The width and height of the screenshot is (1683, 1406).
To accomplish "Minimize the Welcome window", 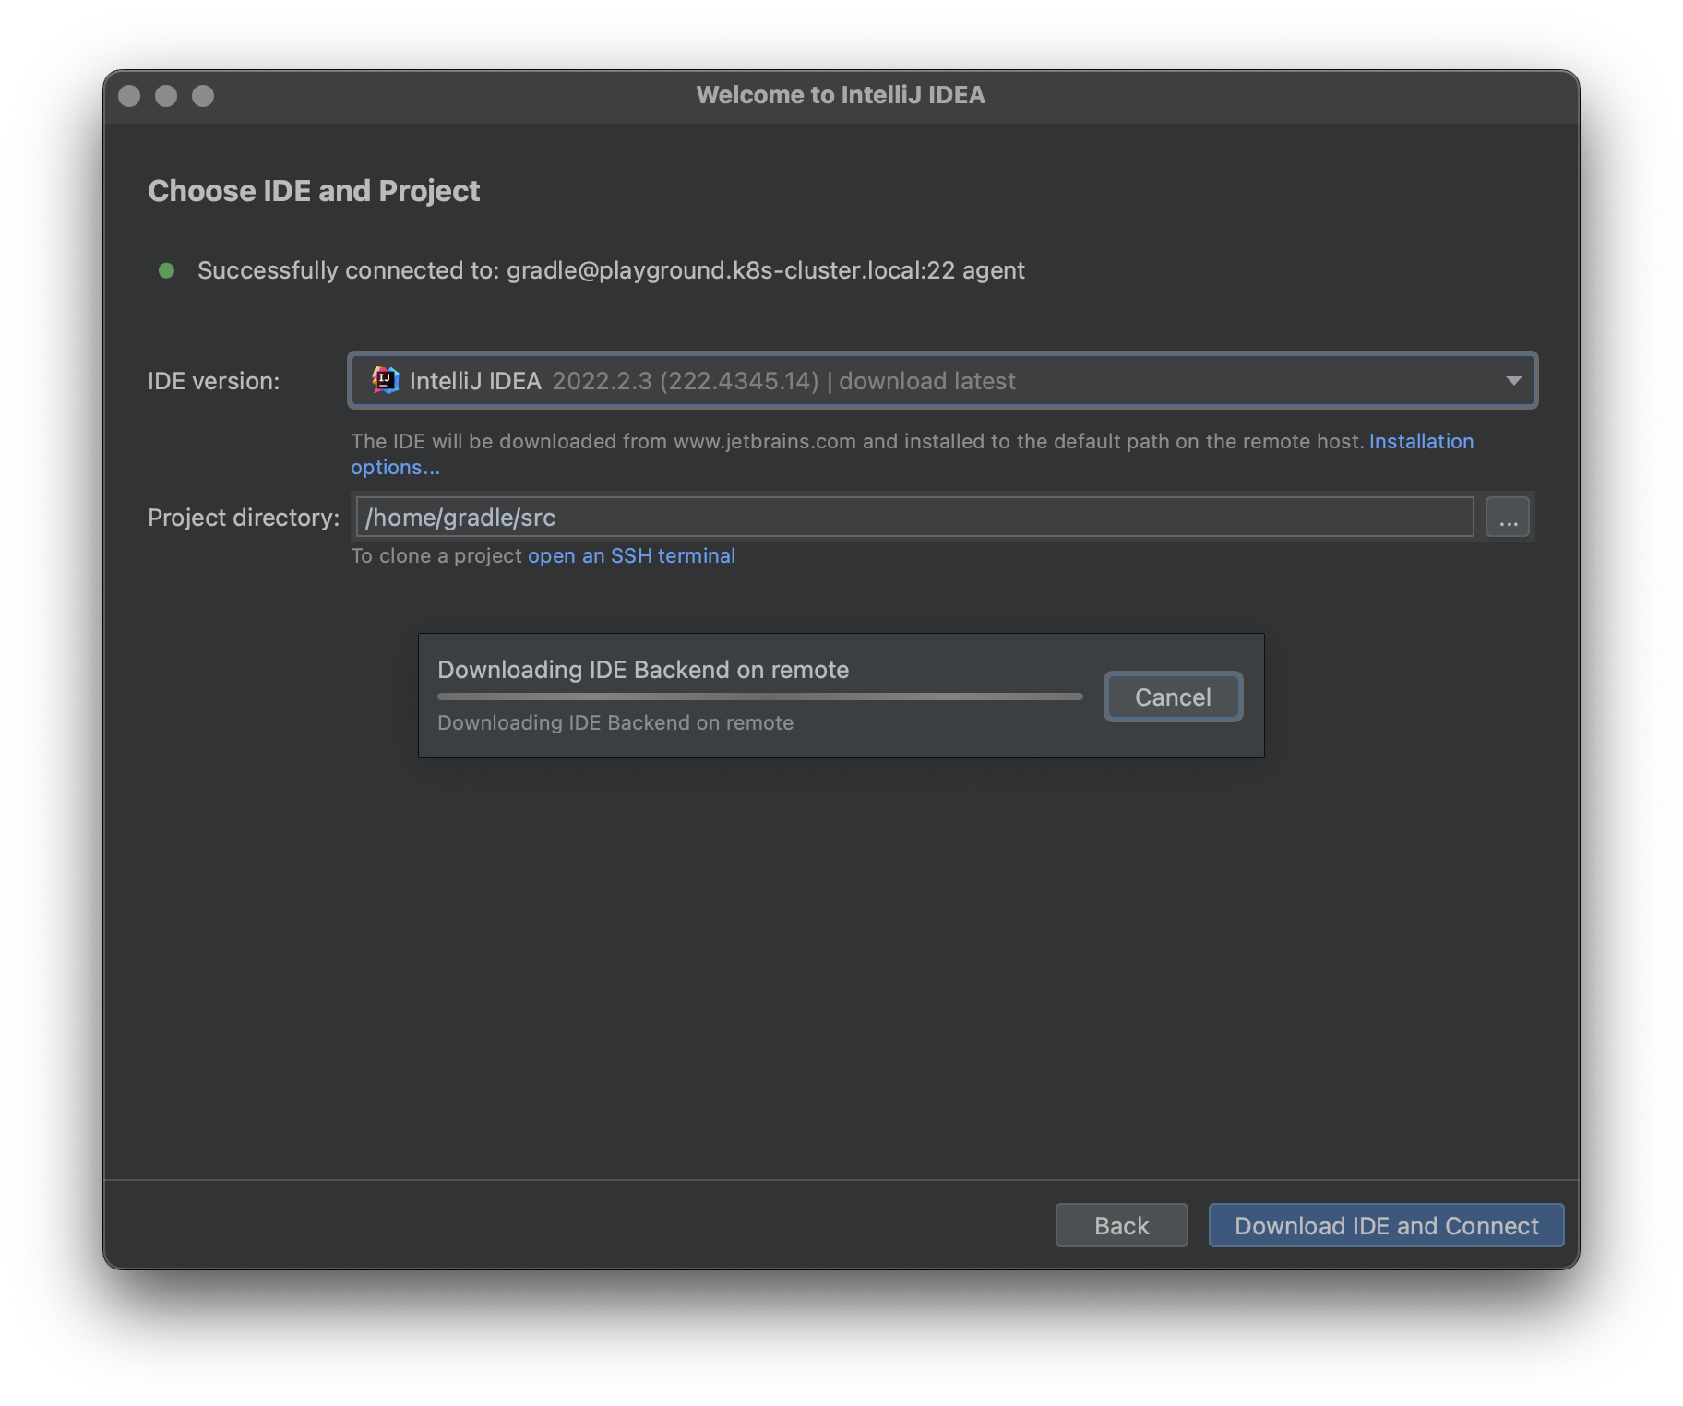I will (x=166, y=96).
